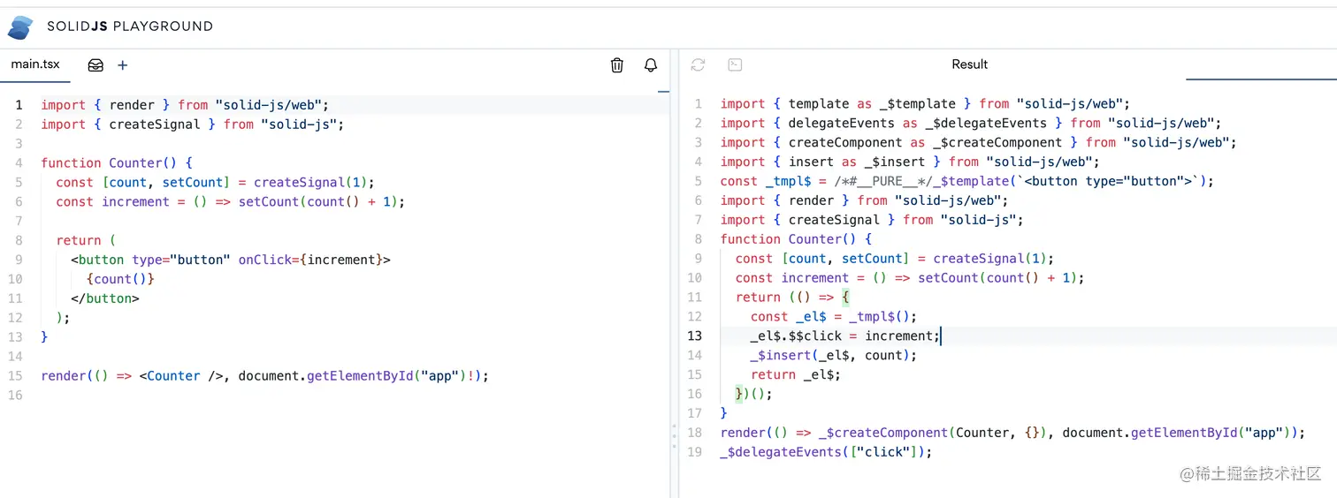Image resolution: width=1337 pixels, height=498 pixels.
Task: Click 'import { createSignal }' on main.tsx line 2
Action: tap(192, 124)
